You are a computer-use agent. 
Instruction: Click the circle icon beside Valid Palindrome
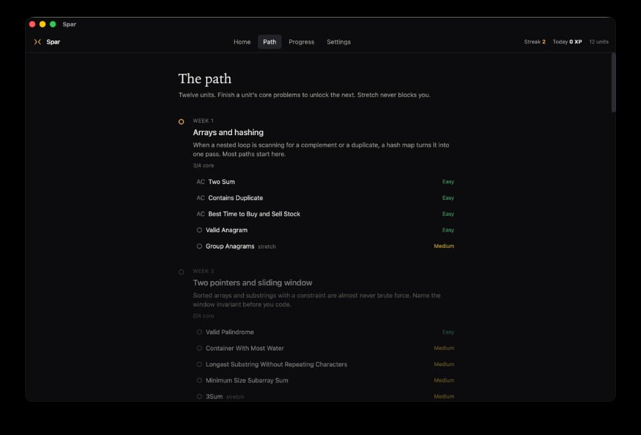[x=199, y=332]
